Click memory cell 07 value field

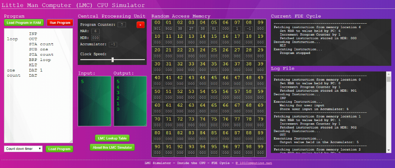[237, 29]
